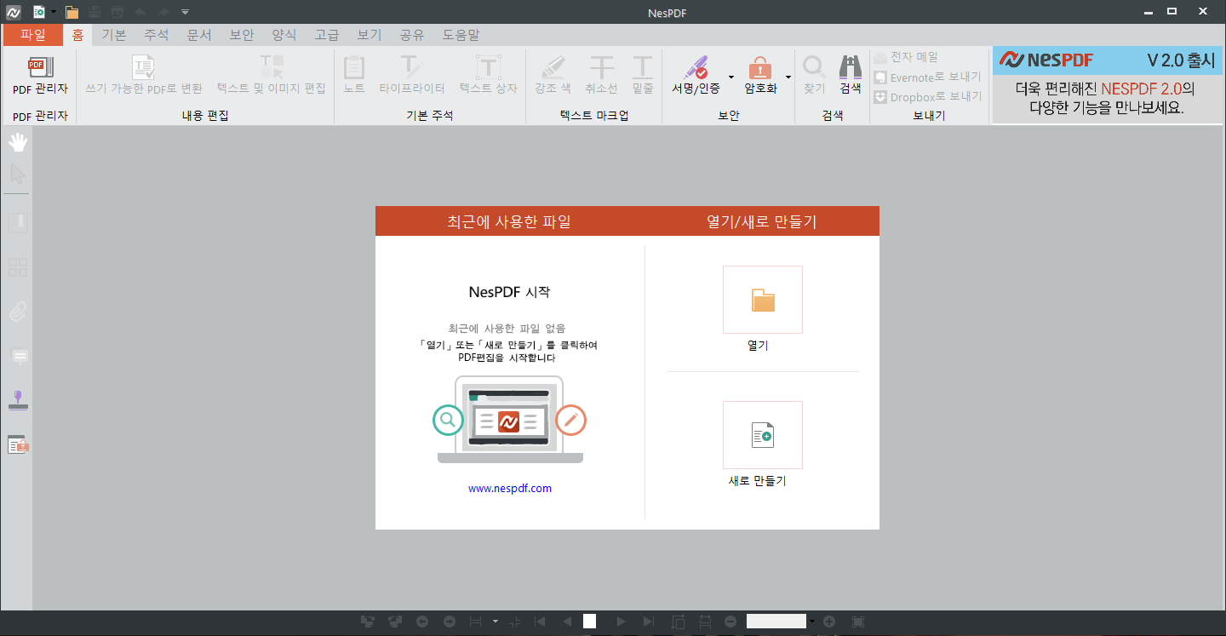
Task: Click 쓰기 가능한 PDF로 변환 icon
Action: tap(144, 68)
